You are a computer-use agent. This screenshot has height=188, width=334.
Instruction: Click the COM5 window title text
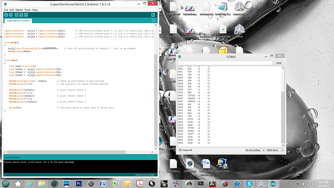(231, 57)
